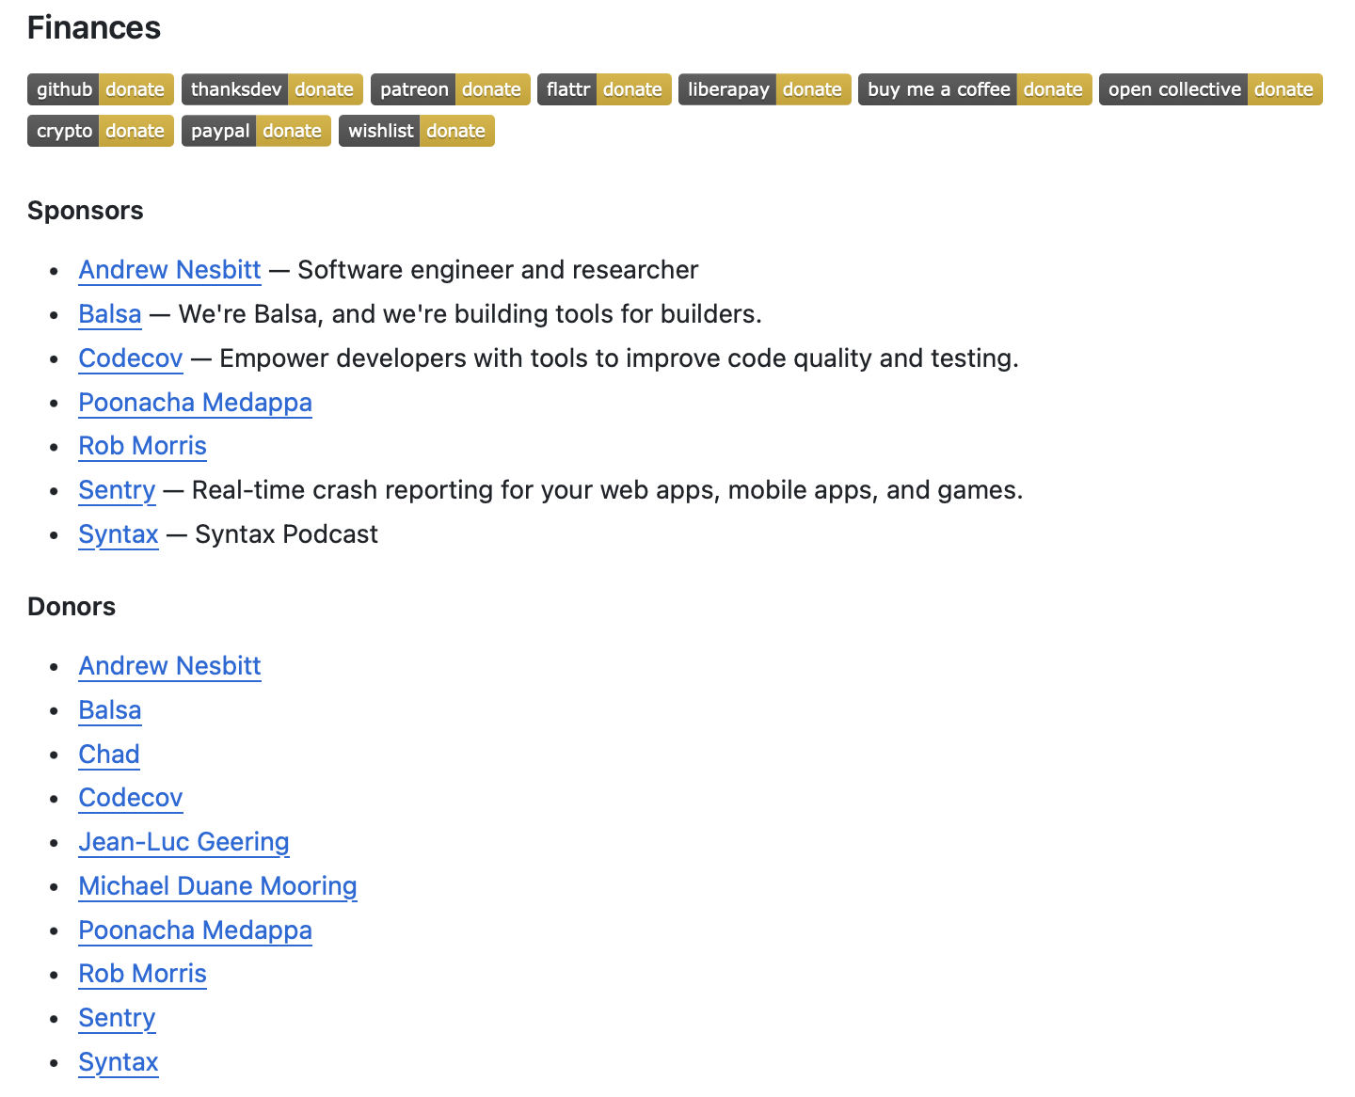Visit the Chad donor link
The height and width of the screenshot is (1097, 1355).
point(109,755)
